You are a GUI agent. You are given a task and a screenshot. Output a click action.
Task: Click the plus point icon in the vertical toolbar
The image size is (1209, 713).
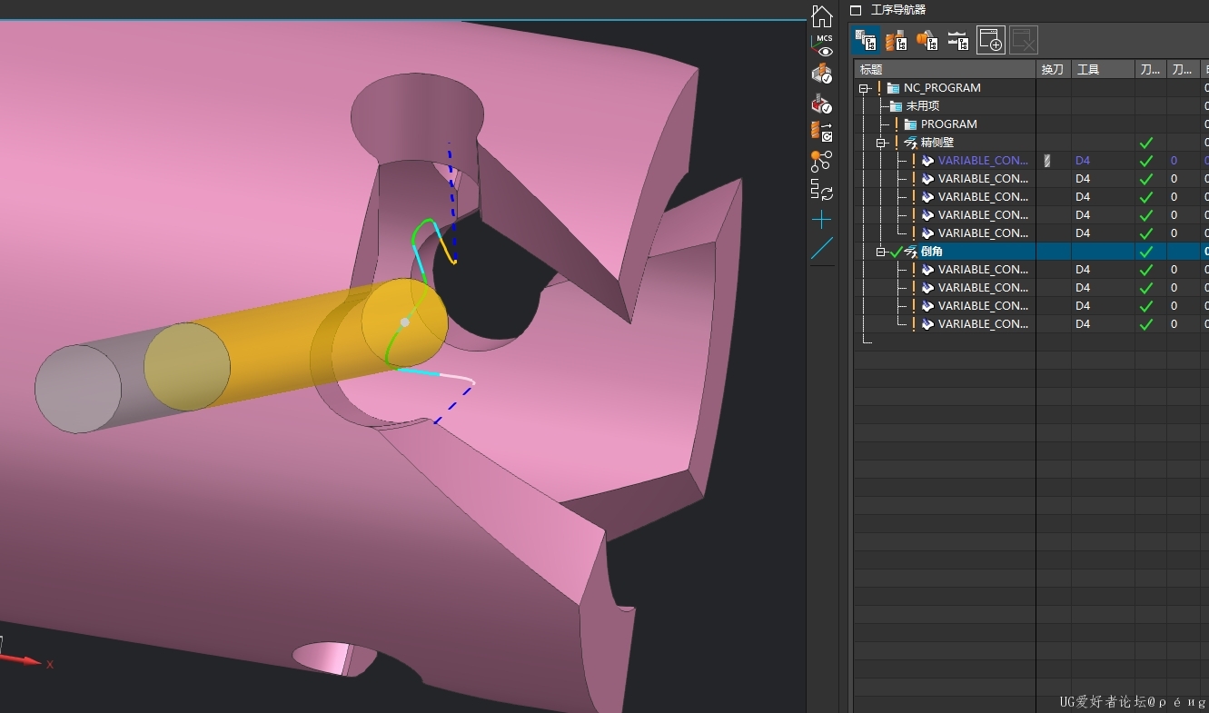point(821,220)
